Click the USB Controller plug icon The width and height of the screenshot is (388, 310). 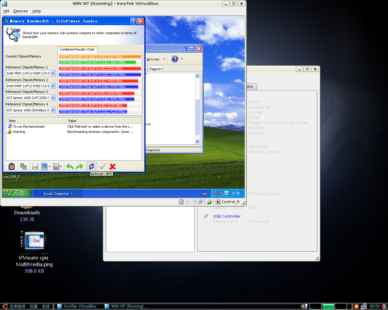206,216
